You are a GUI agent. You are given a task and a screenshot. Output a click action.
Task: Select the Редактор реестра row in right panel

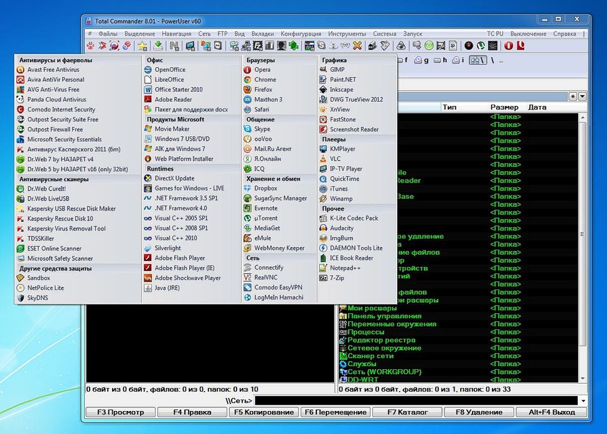tap(458, 340)
